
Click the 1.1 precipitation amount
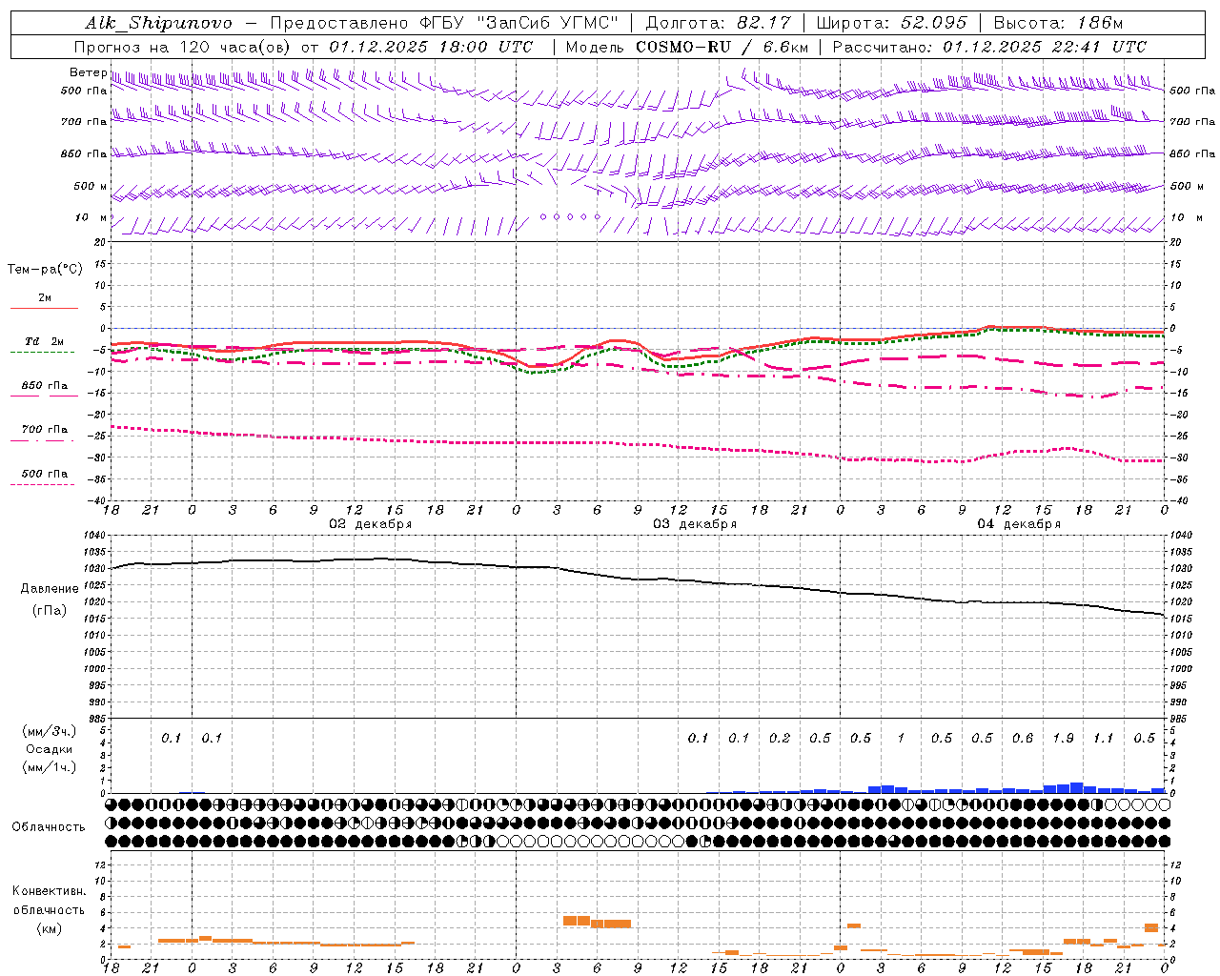pos(1103,738)
